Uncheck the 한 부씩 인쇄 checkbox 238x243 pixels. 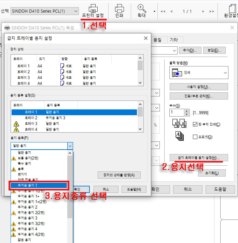point(195,124)
